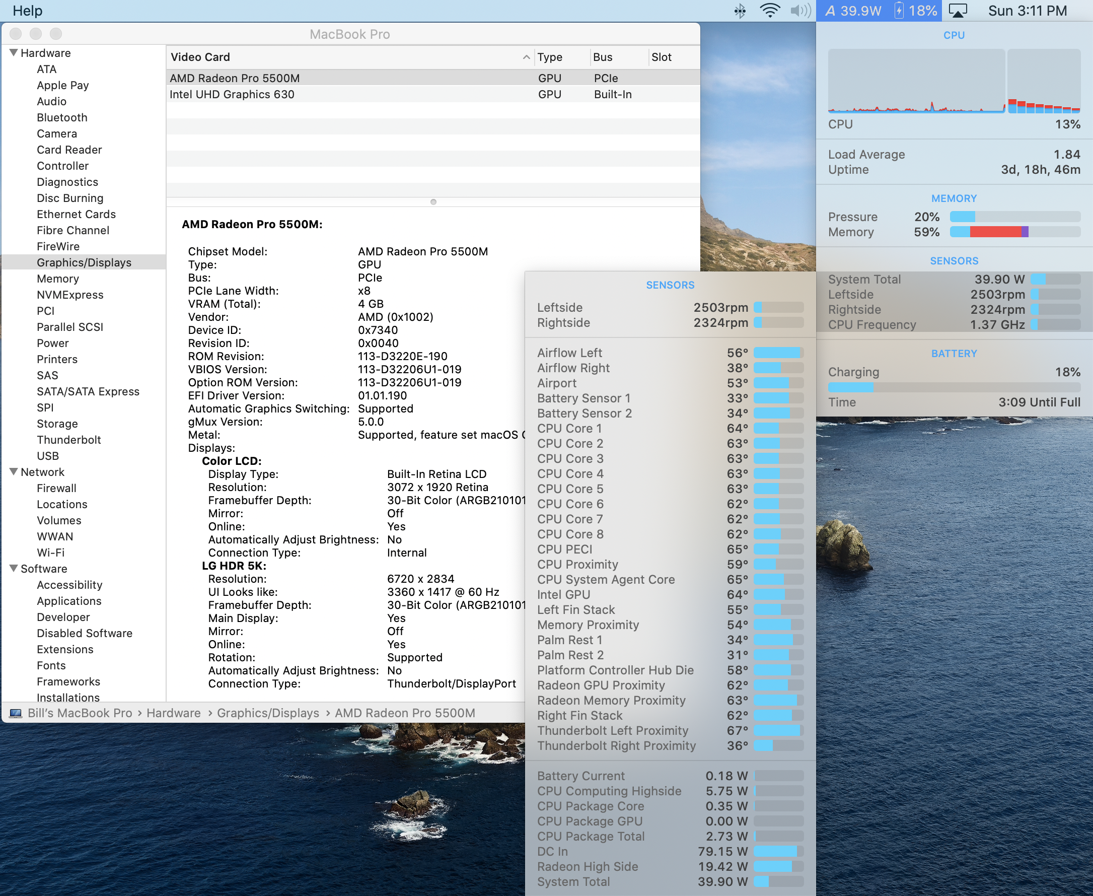Click the pane divider resize handle dot

[433, 202]
